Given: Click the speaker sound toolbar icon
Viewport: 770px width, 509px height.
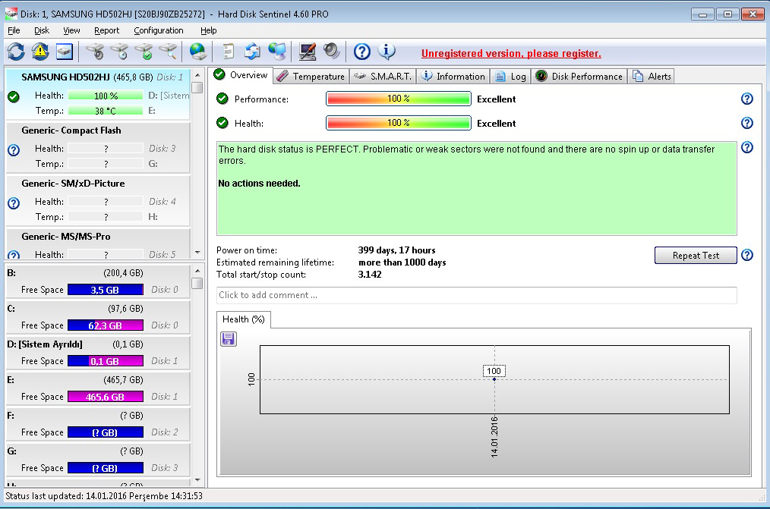Looking at the screenshot, I should click(332, 52).
